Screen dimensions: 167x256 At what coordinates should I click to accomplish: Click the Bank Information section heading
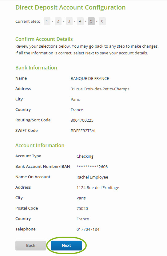pyautogui.click(x=36, y=68)
